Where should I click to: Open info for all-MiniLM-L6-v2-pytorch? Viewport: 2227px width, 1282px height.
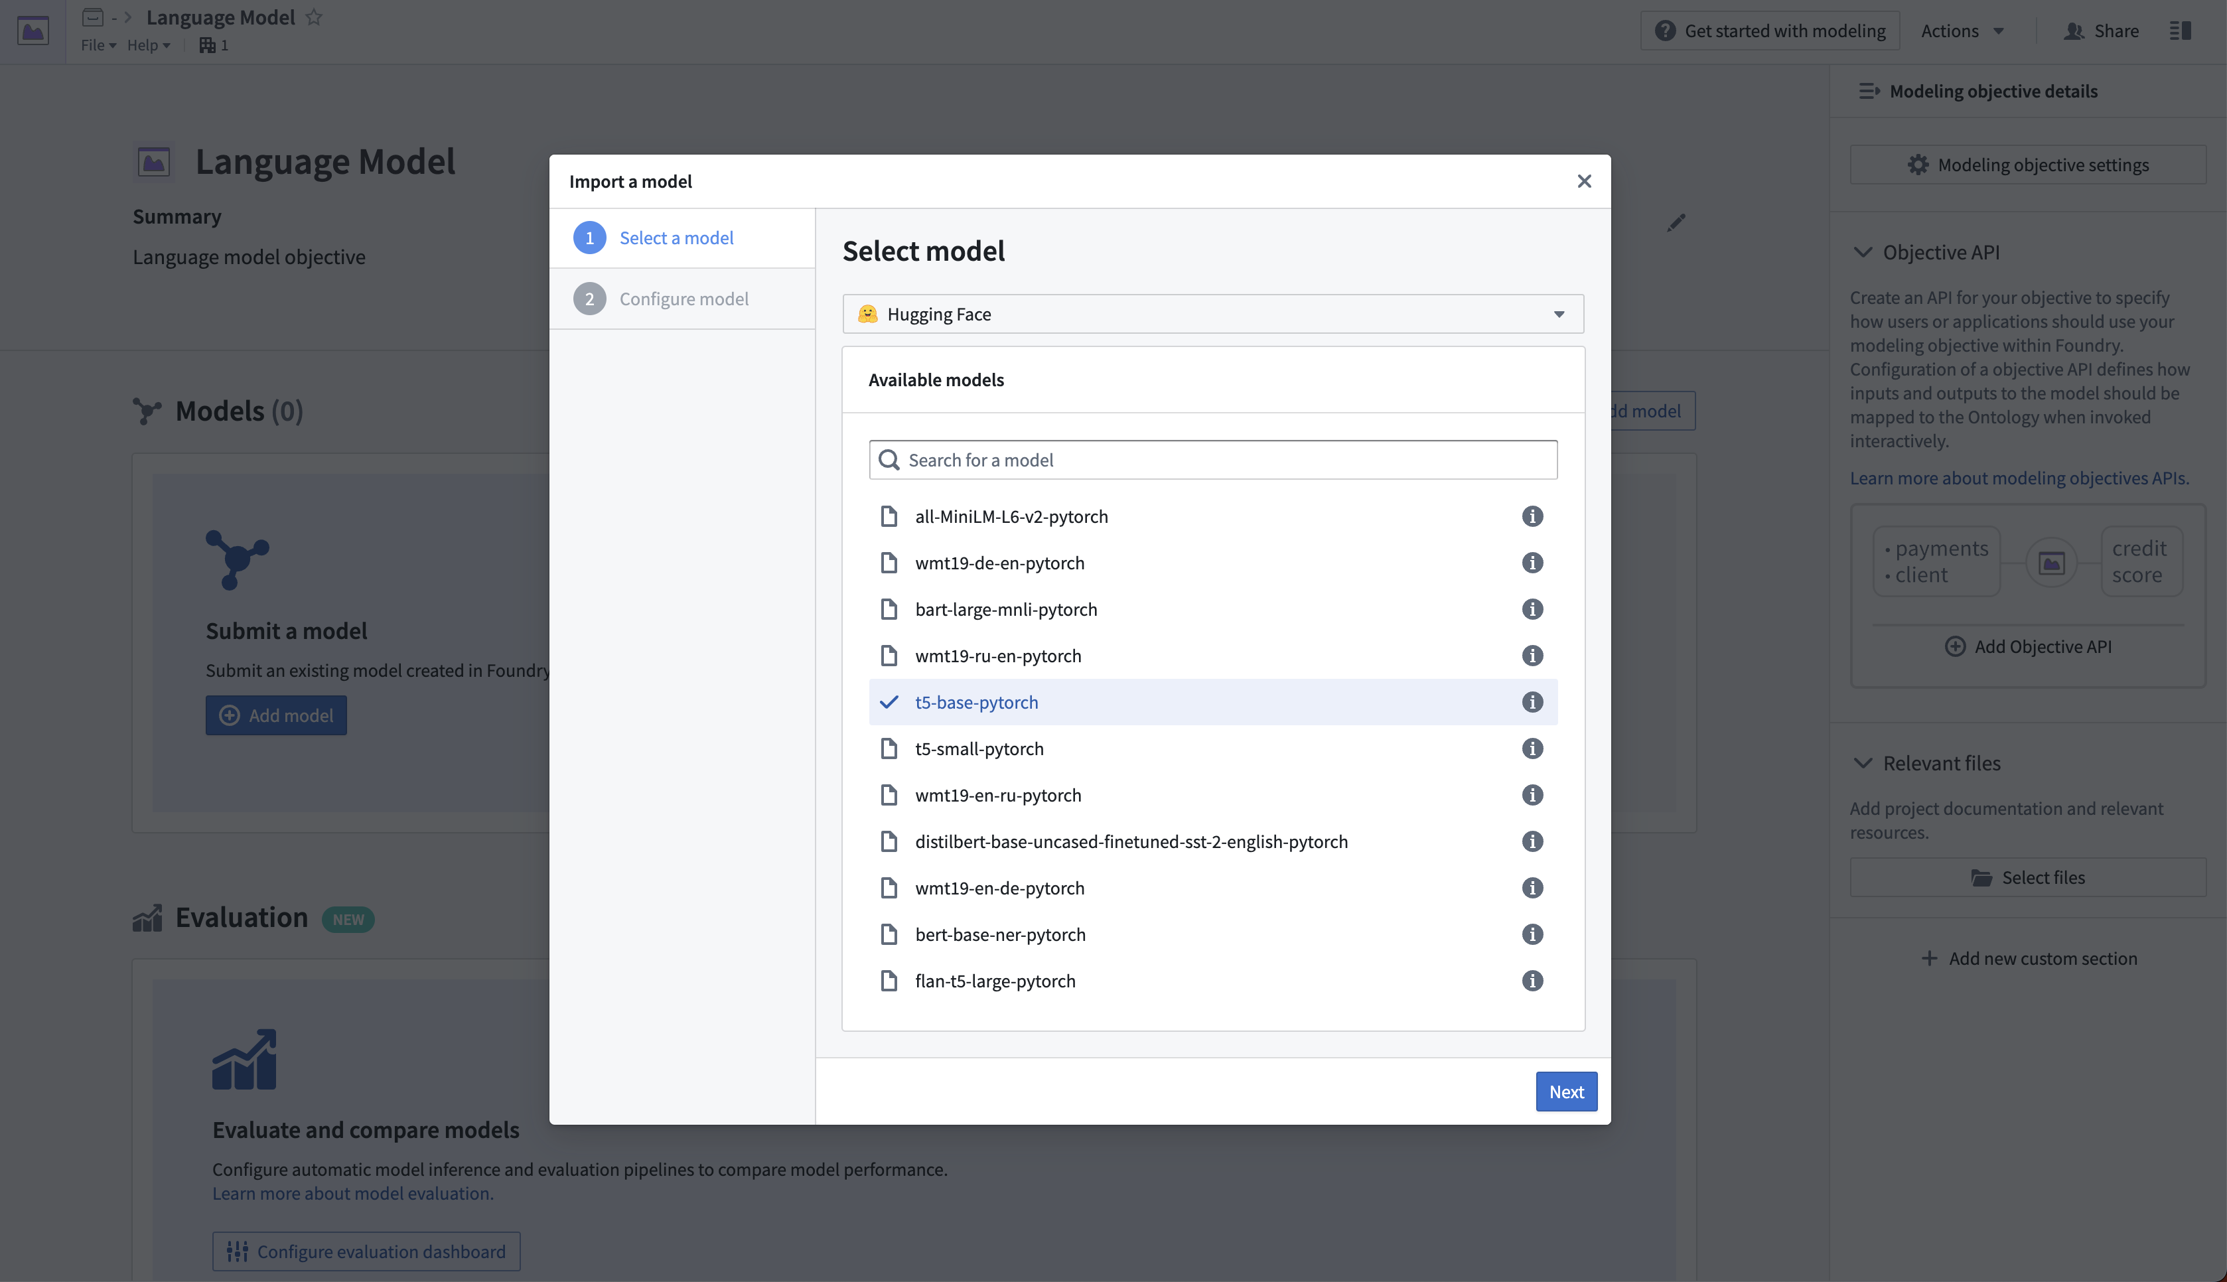click(1532, 516)
